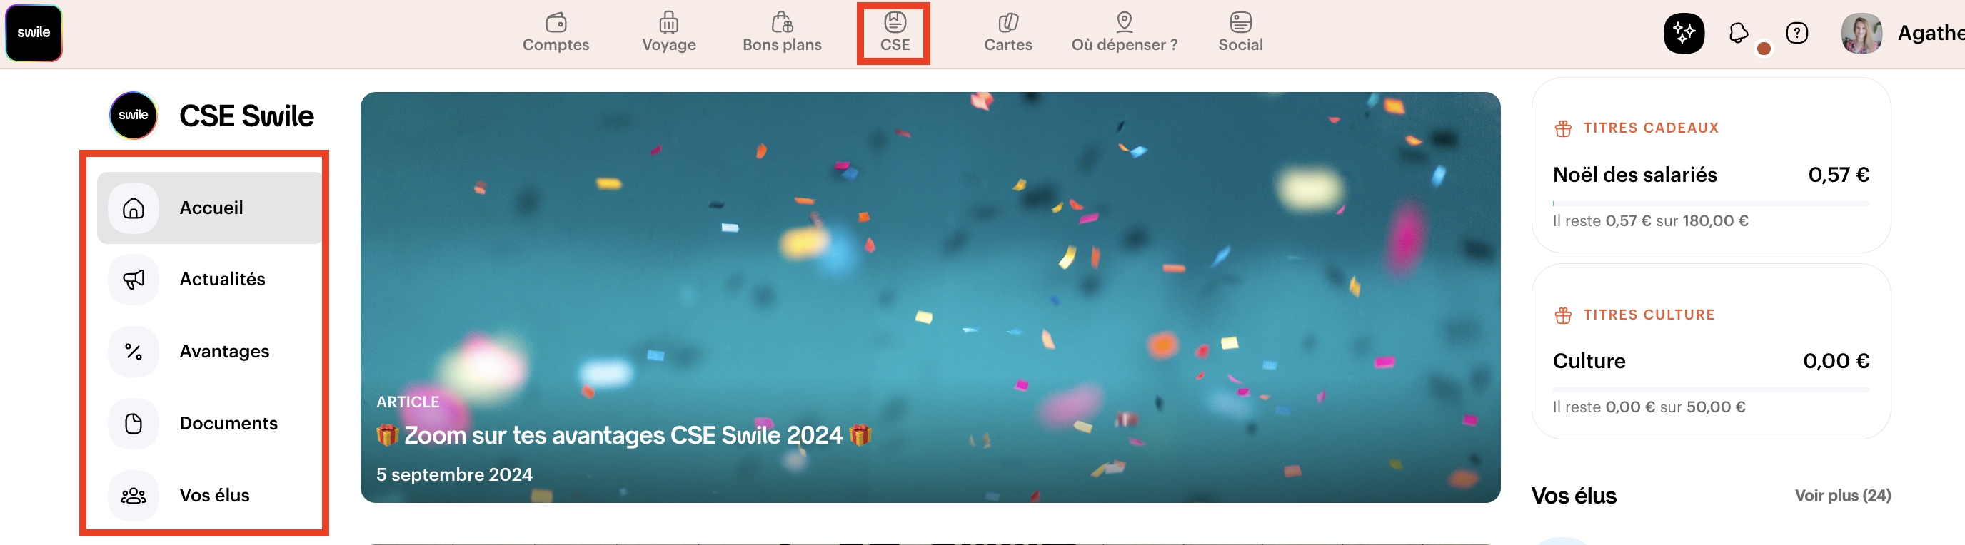The image size is (1965, 545).
Task: Open Vos élus in the sidebar
Action: click(209, 494)
